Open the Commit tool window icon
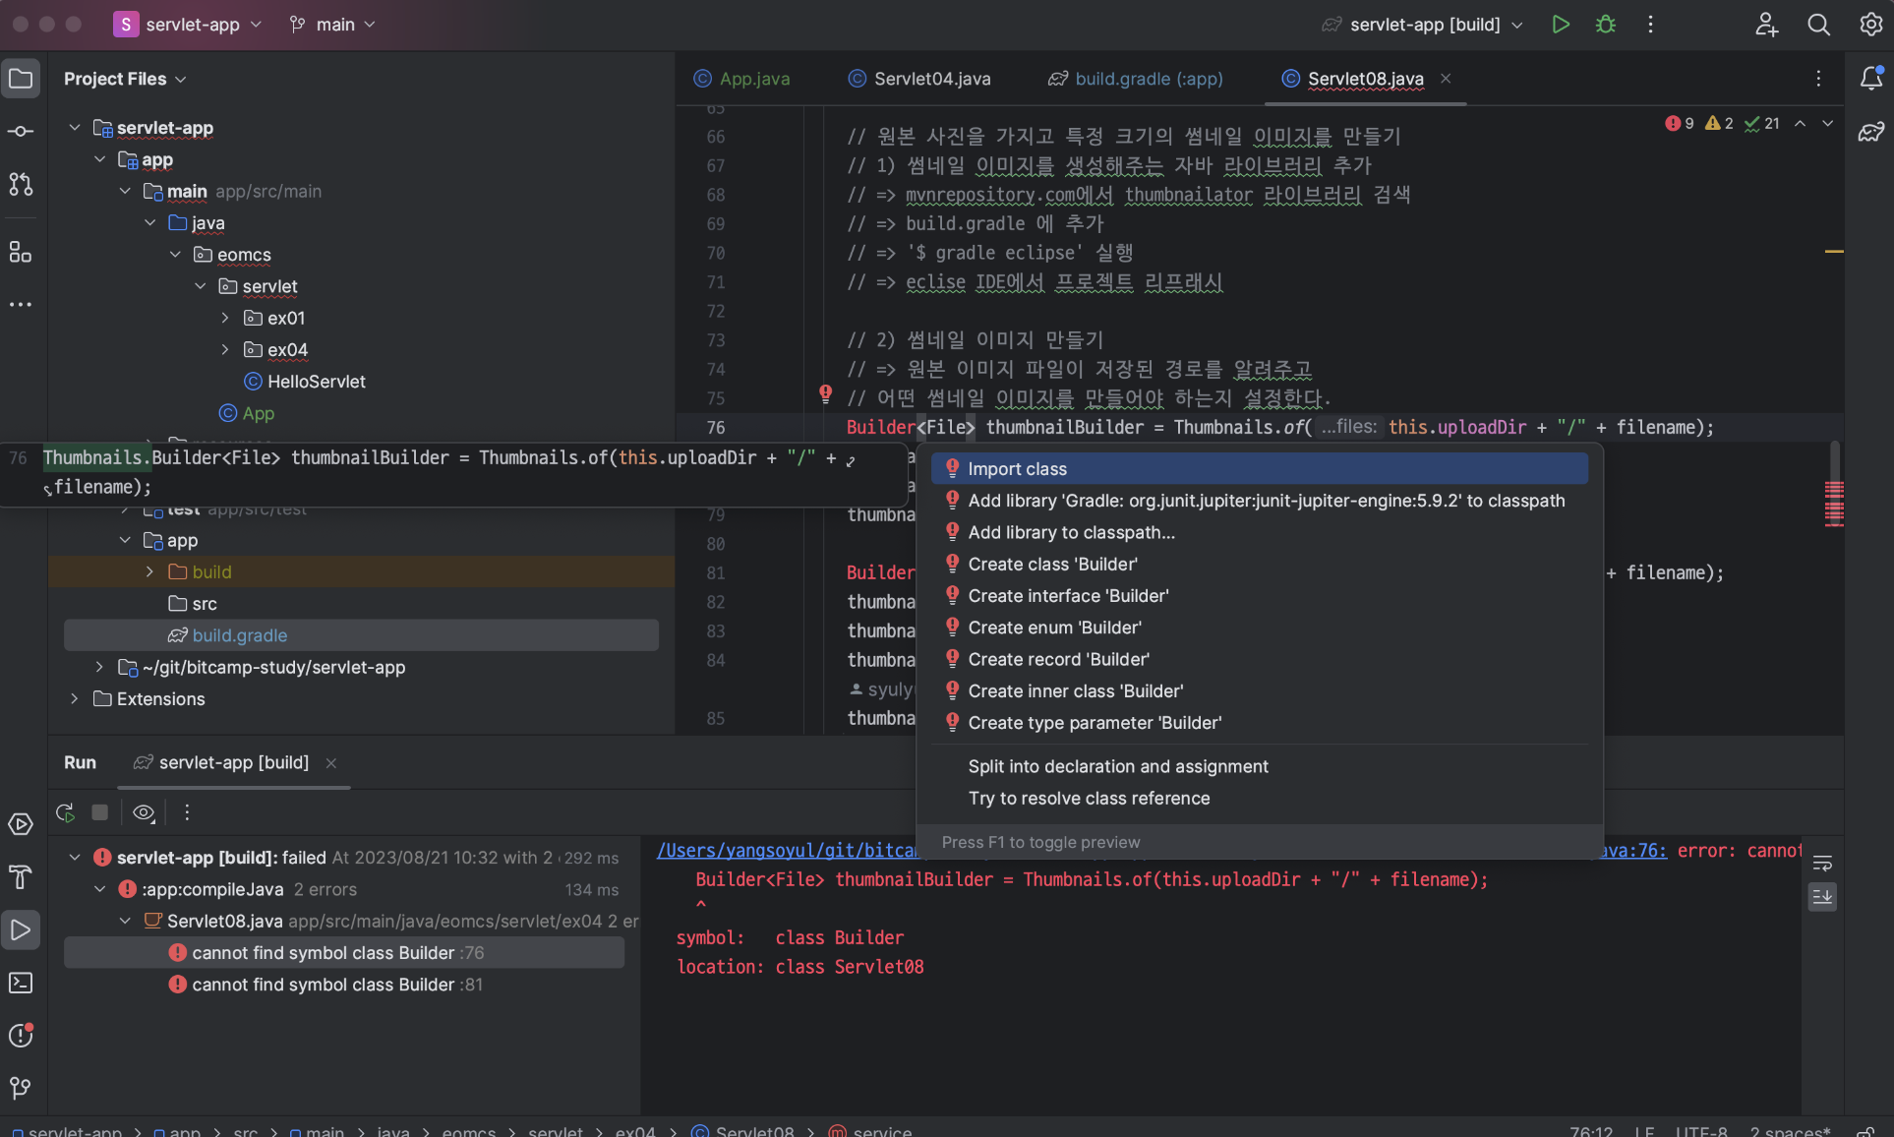The width and height of the screenshot is (1894, 1137). (21, 131)
